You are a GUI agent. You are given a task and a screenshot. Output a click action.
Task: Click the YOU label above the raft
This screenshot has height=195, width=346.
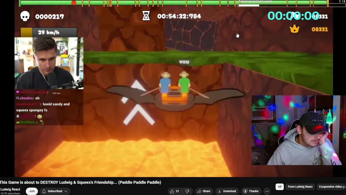(184, 62)
